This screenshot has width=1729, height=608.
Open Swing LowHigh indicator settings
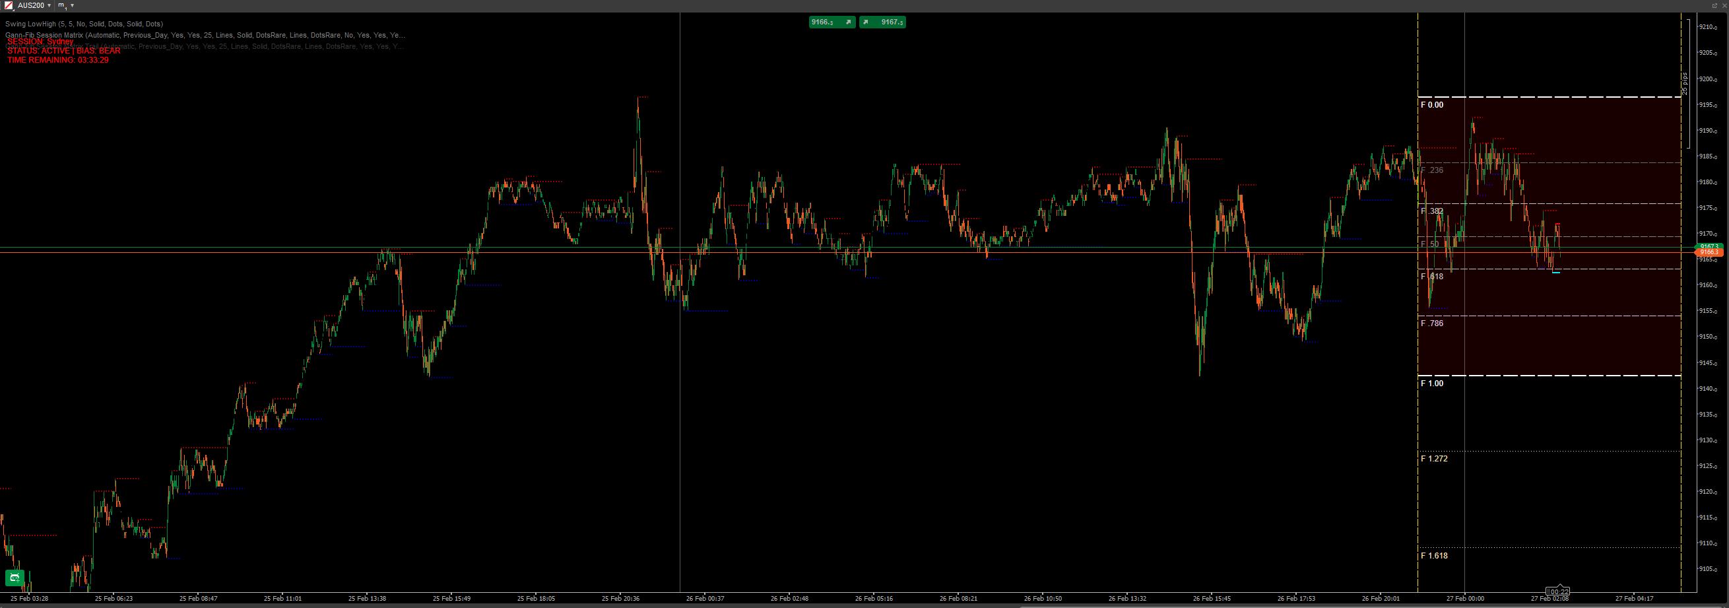click(x=84, y=24)
